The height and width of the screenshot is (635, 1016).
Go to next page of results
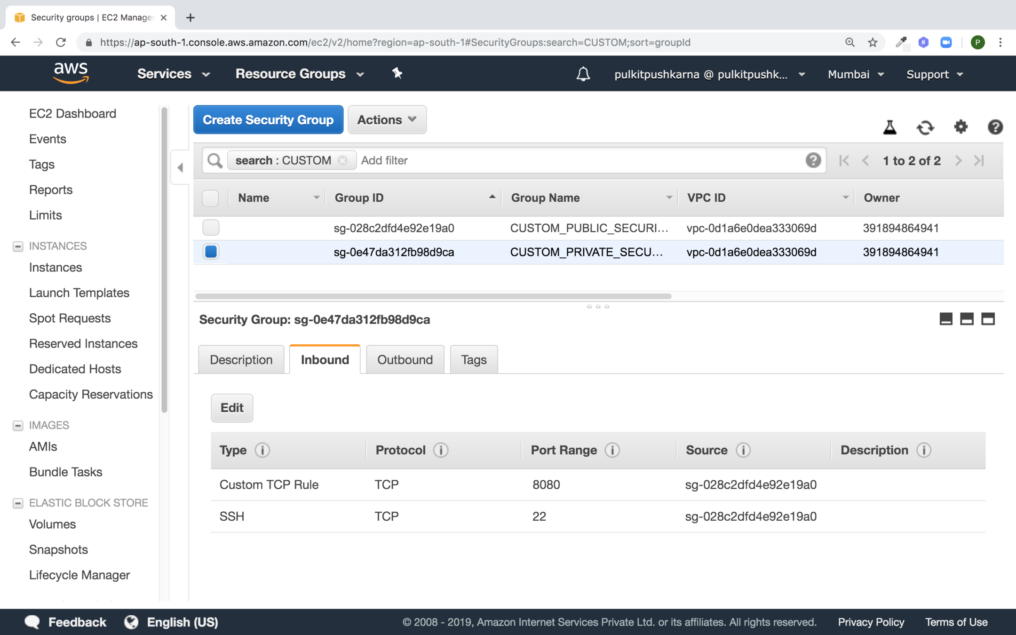click(x=958, y=161)
